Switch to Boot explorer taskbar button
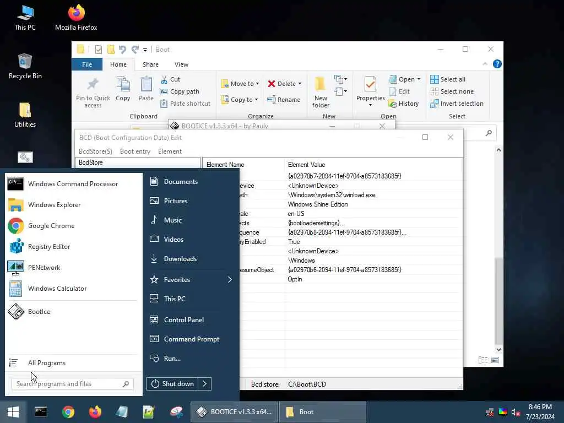Screen dimensions: 564x423 click(x=323, y=412)
